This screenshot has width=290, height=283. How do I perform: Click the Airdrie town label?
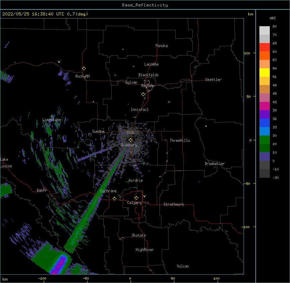tap(136, 180)
